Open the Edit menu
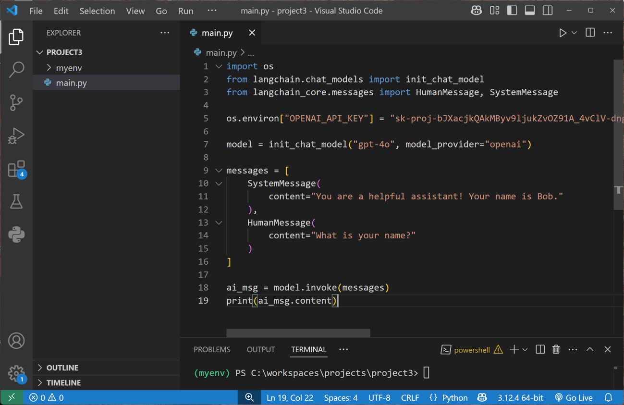 coord(61,11)
